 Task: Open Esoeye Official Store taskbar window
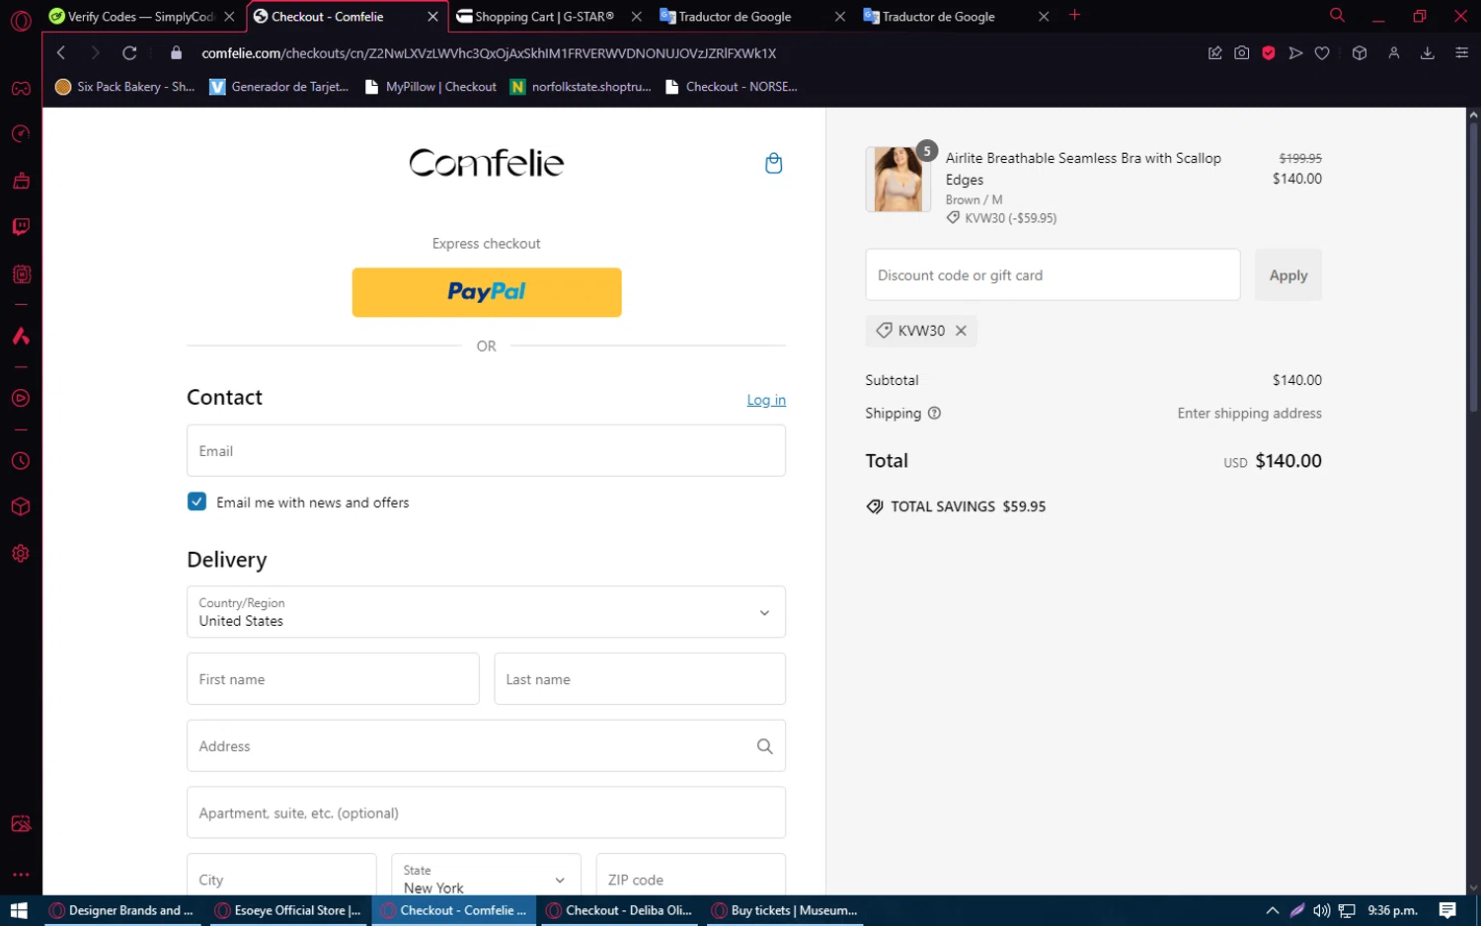click(287, 910)
